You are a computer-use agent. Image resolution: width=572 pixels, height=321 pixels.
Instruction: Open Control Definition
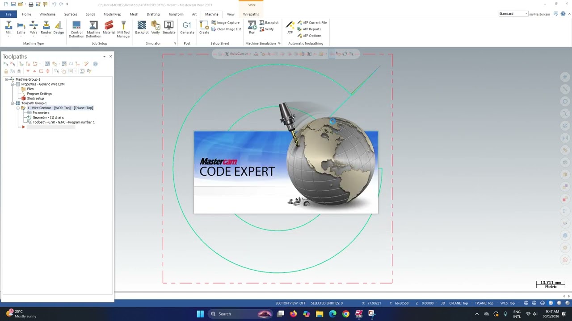76,29
